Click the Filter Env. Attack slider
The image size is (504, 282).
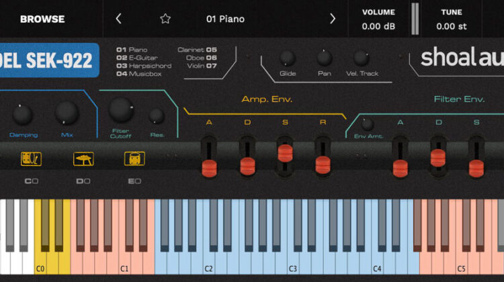coord(401,169)
